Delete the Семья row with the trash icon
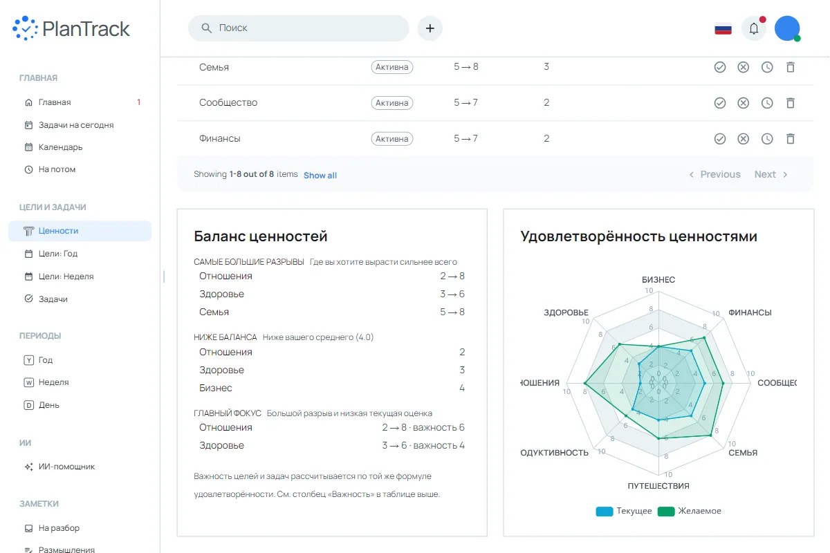This screenshot has height=553, width=830. coord(791,67)
